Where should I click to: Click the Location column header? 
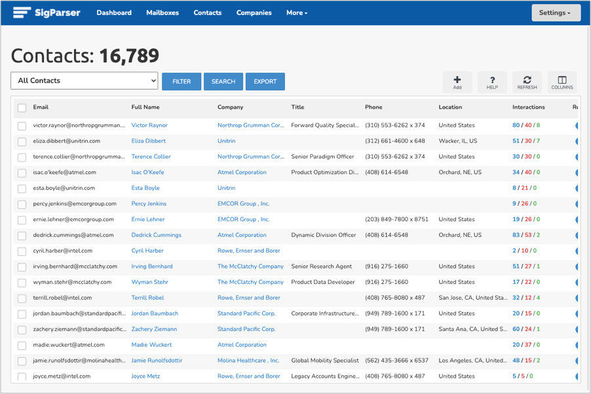pyautogui.click(x=450, y=107)
